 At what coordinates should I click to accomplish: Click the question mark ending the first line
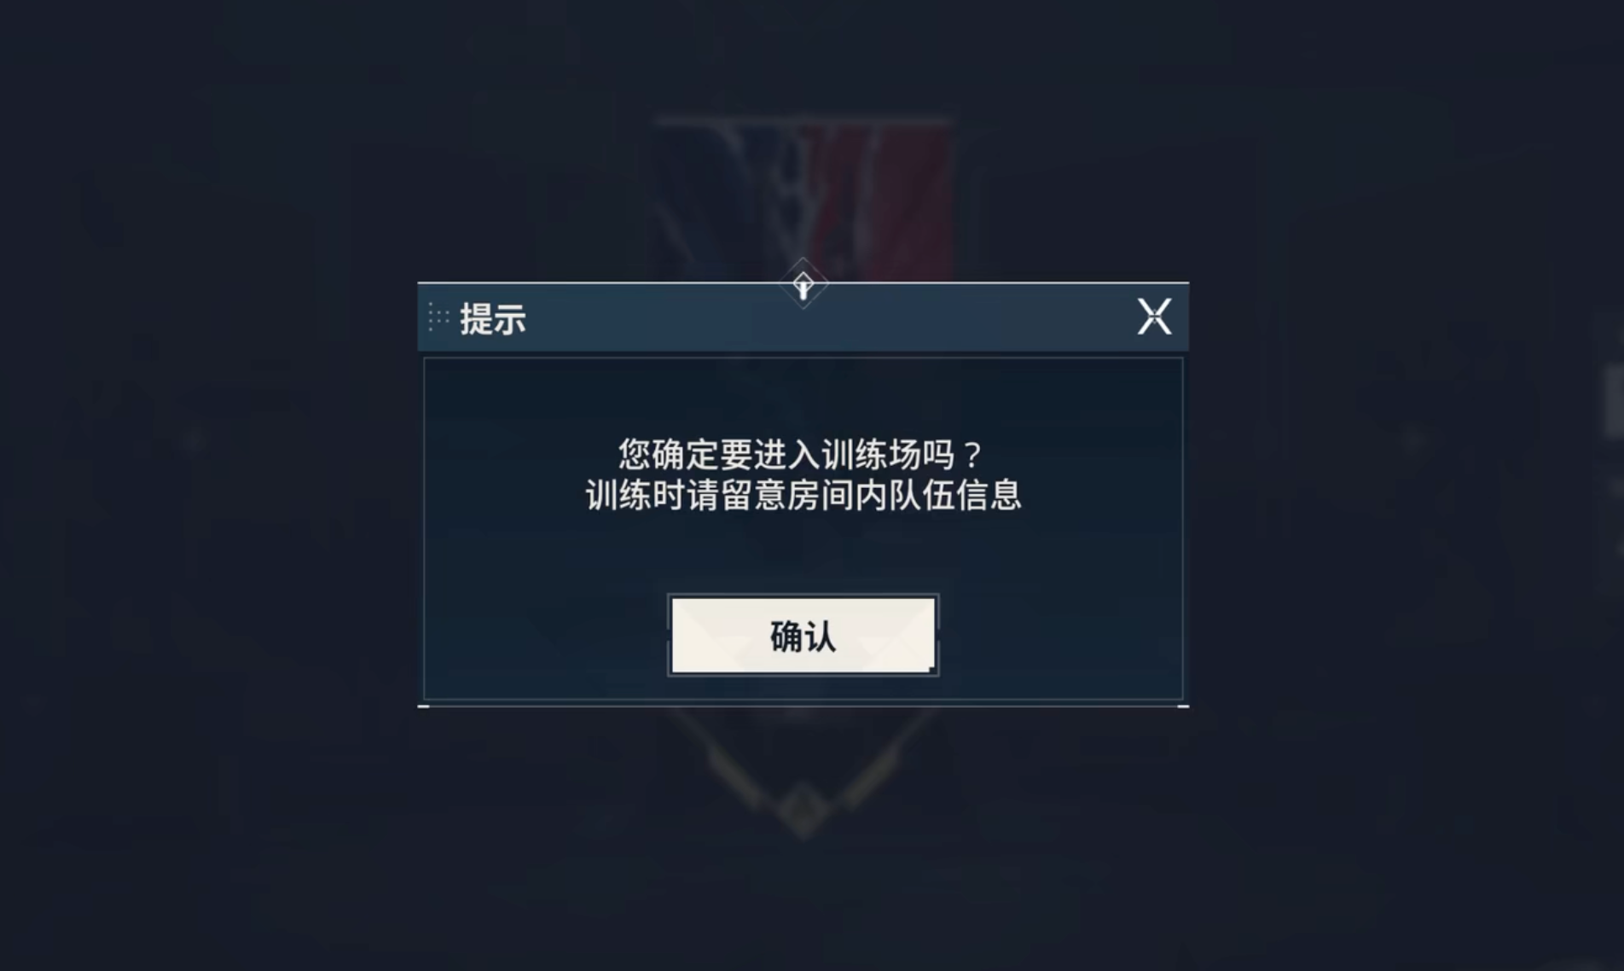pyautogui.click(x=971, y=454)
